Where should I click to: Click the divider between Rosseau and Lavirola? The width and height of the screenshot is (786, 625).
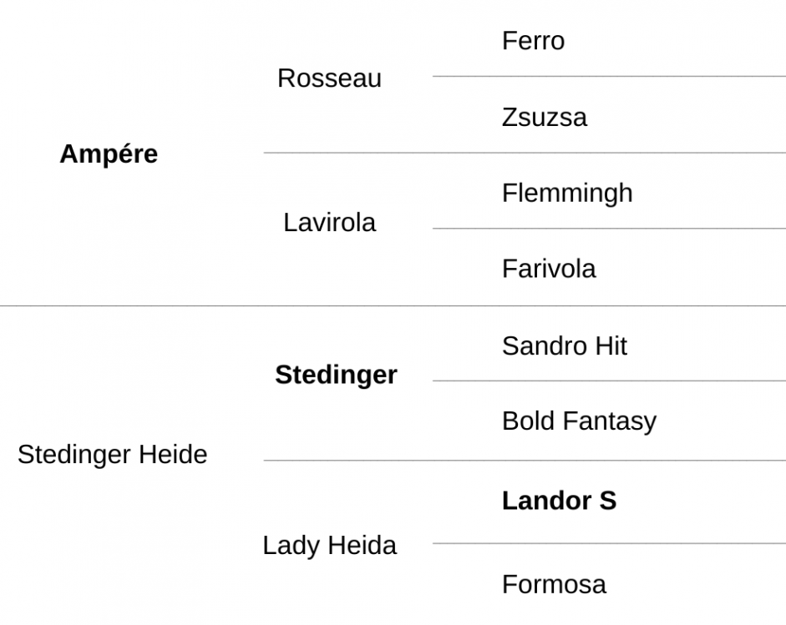tap(525, 152)
